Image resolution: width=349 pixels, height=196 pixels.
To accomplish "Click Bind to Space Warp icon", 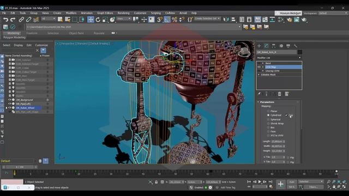I will pos(36,20).
